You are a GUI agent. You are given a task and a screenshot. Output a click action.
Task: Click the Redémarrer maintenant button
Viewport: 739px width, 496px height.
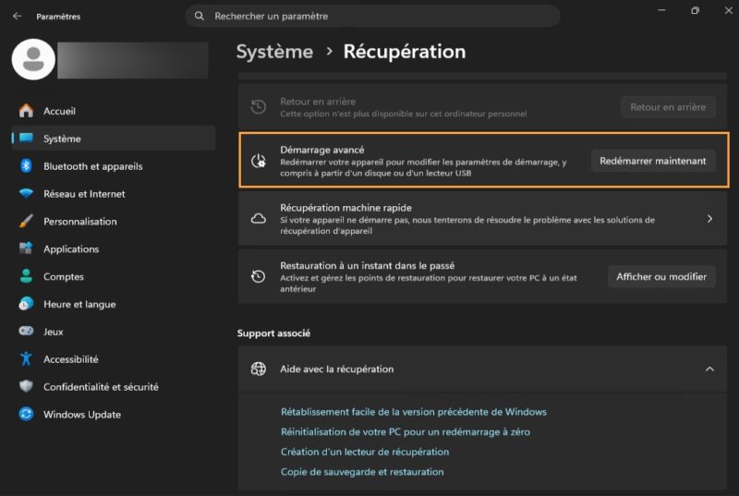[x=653, y=161]
